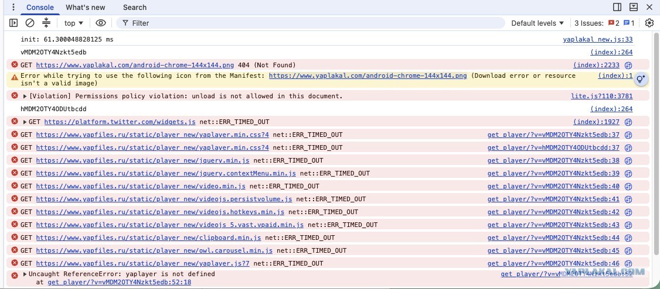Toggle the console sidebar panel icon
660x289 pixels.
(x=13, y=23)
